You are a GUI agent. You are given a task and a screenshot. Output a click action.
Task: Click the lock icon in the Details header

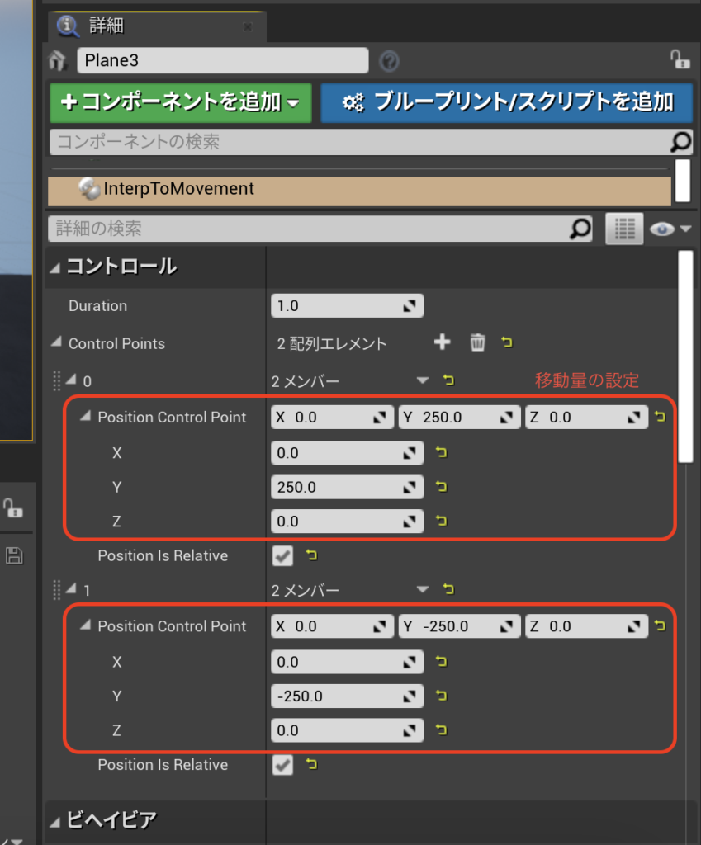679,60
